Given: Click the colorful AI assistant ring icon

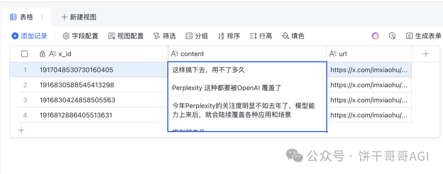Looking at the screenshot, I should tap(375, 36).
